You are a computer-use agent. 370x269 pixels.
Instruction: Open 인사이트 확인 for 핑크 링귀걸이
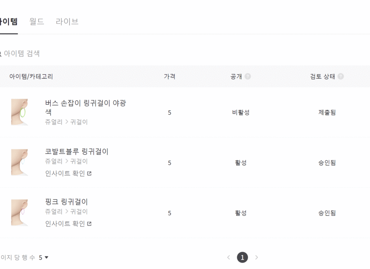[x=65, y=224]
